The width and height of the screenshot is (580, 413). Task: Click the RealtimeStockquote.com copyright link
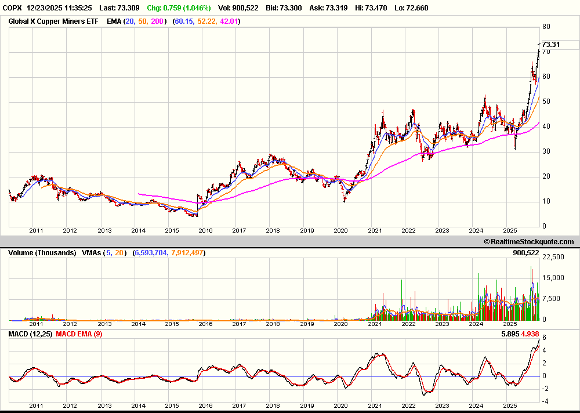[528, 242]
